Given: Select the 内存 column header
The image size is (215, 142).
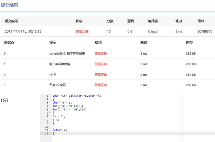Looking at the screenshot, I should point(189,42).
